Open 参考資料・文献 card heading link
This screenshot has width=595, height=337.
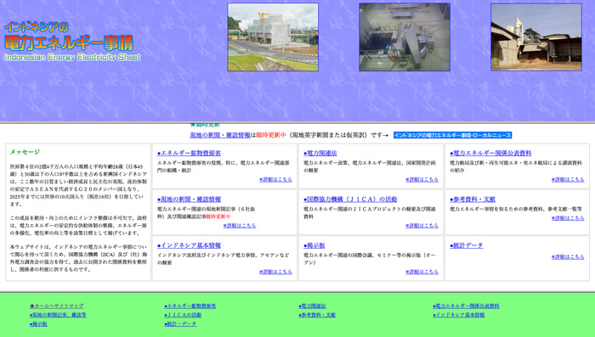(473, 199)
